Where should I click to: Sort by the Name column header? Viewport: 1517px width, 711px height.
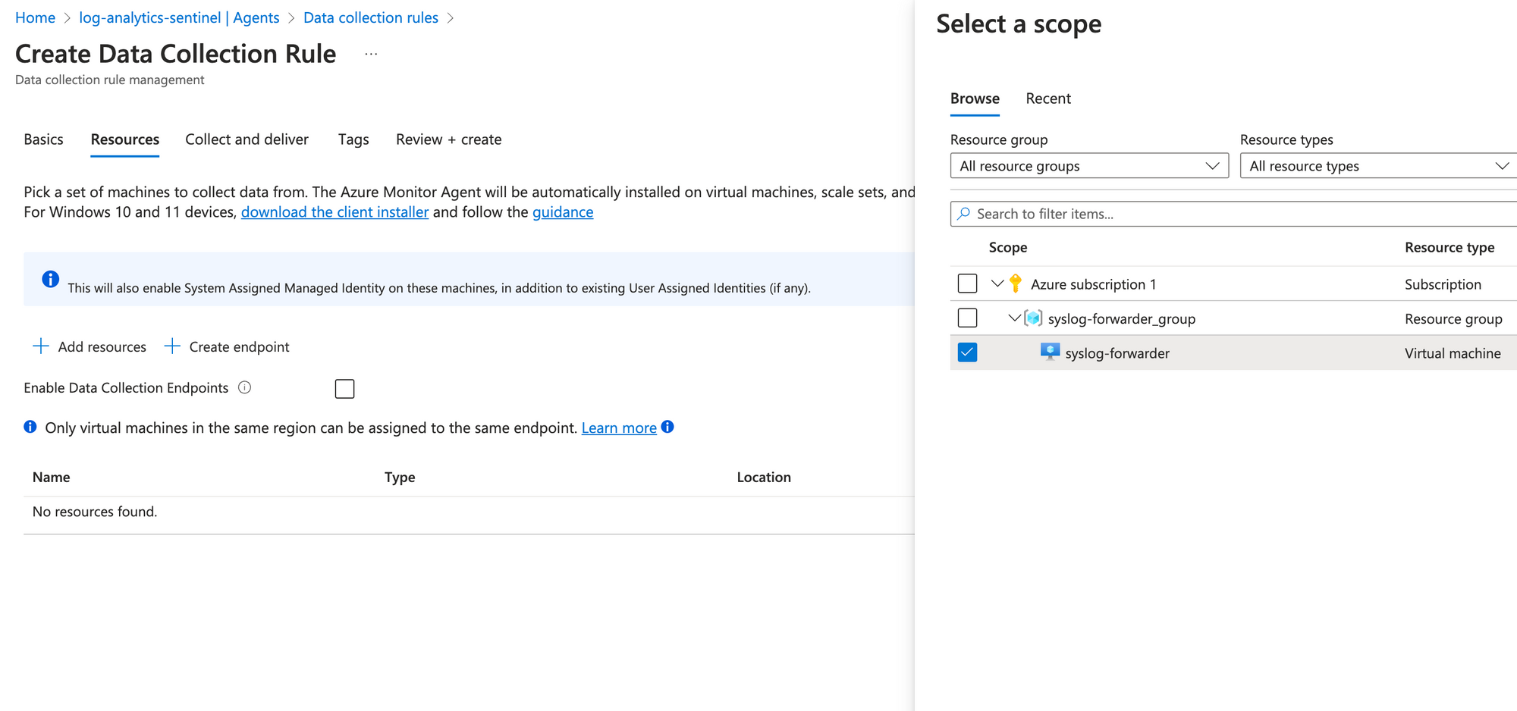coord(52,477)
